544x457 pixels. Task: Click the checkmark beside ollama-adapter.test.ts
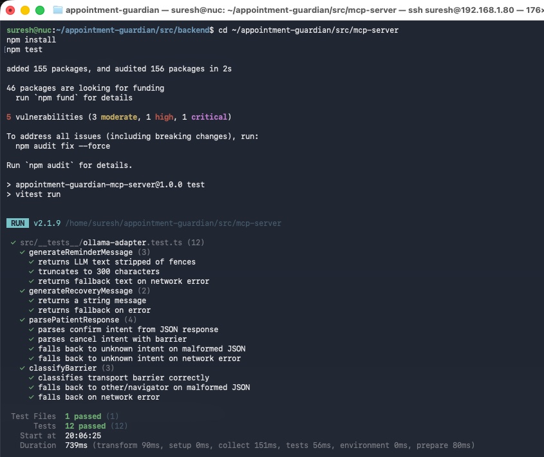(14, 243)
